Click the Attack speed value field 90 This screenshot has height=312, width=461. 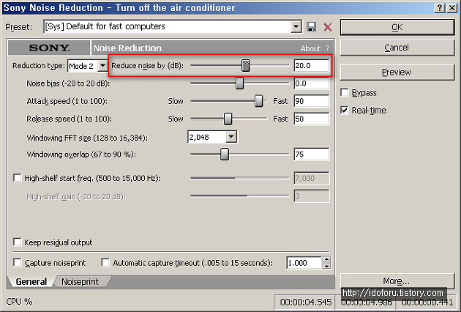pos(311,101)
